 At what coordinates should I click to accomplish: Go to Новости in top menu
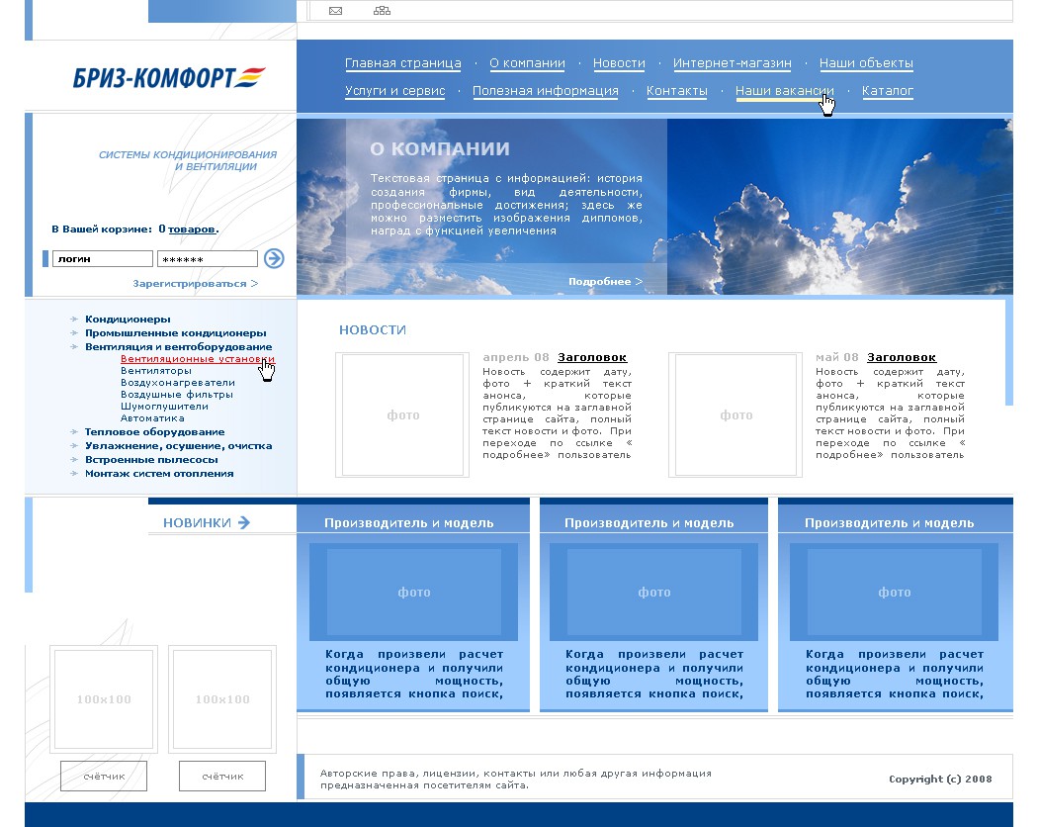click(x=619, y=63)
